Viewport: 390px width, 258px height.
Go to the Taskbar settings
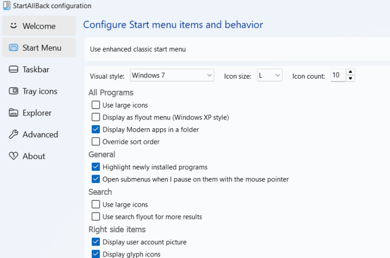point(39,69)
